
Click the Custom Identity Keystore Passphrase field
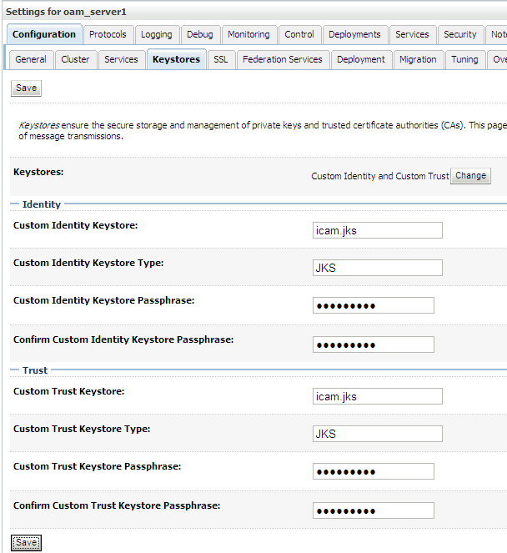[x=373, y=305]
